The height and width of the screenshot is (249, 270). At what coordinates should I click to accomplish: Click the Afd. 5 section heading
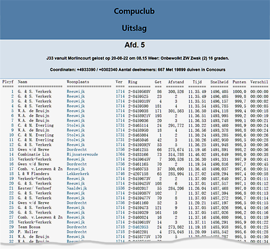[135, 45]
